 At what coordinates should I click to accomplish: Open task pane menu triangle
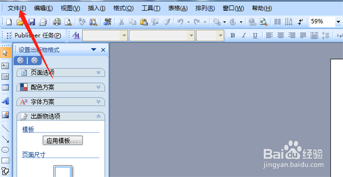click(x=94, y=50)
